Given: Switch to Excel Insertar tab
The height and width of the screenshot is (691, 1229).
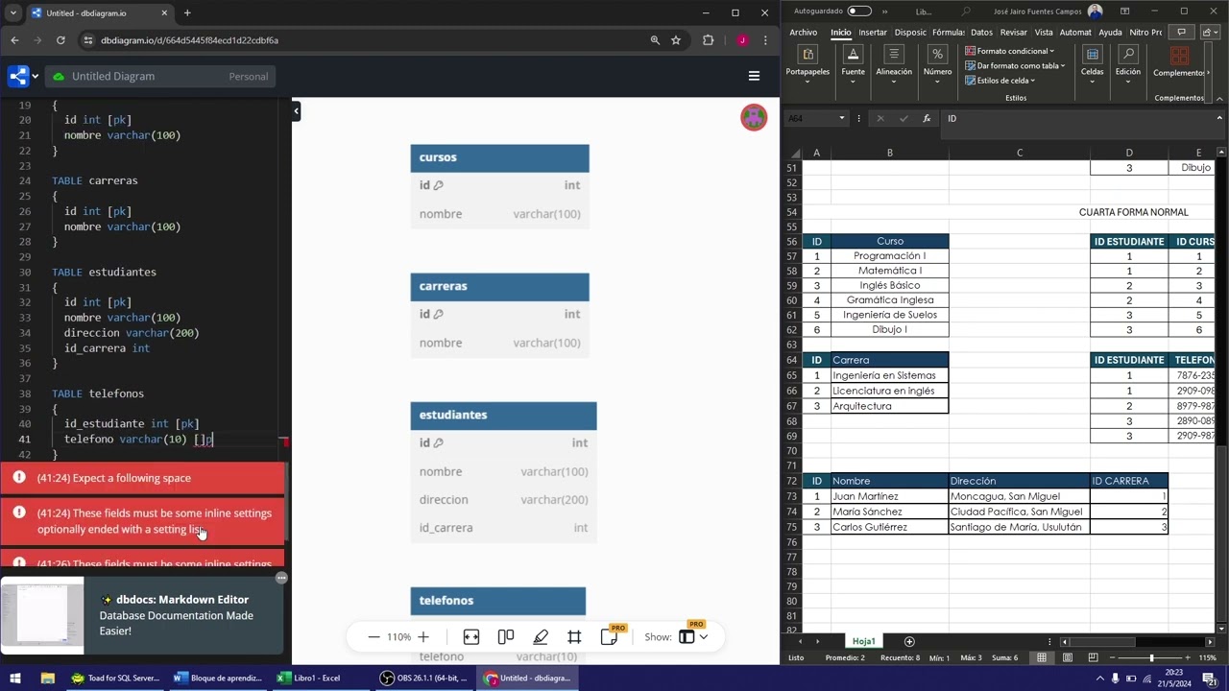Looking at the screenshot, I should [873, 32].
